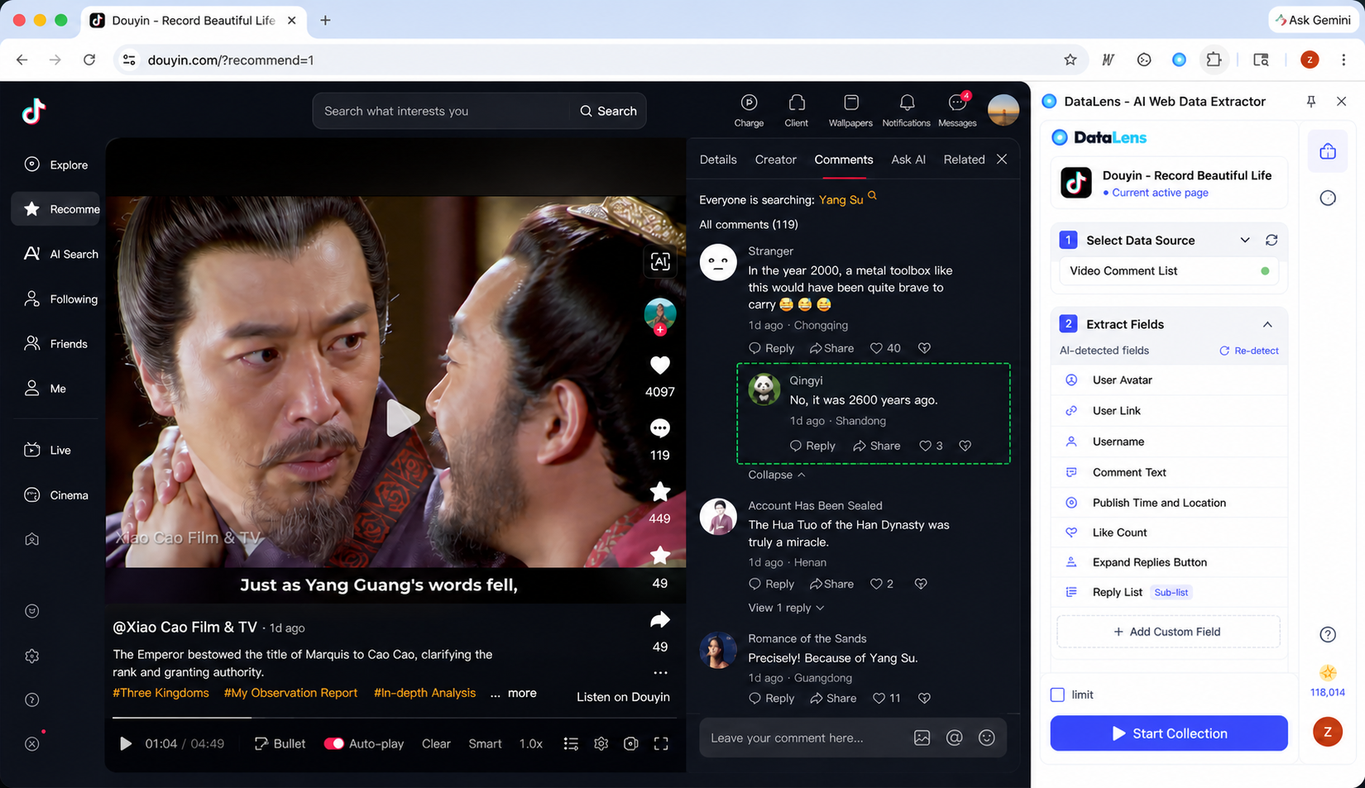Open the video playlist icon in player controls

tap(571, 743)
